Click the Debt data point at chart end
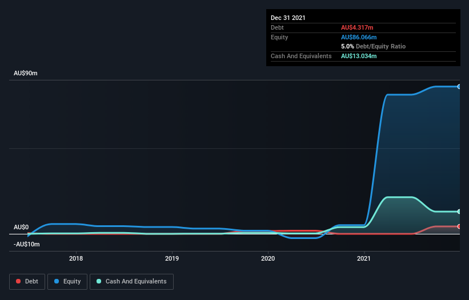Screen dimensions: 469x300 click(459, 226)
